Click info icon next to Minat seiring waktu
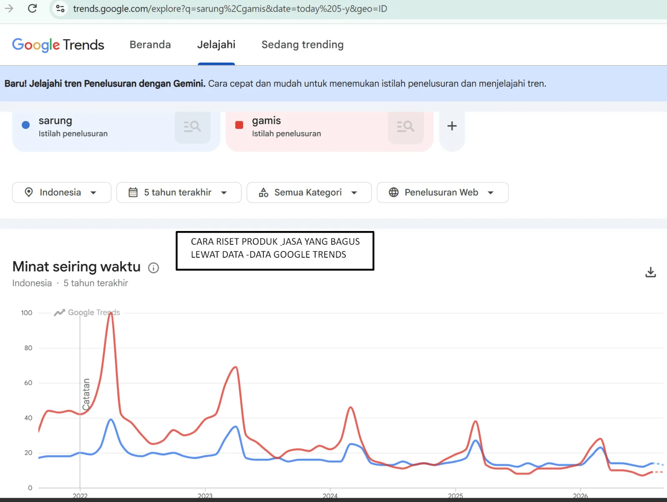Image resolution: width=667 pixels, height=502 pixels. coord(153,268)
